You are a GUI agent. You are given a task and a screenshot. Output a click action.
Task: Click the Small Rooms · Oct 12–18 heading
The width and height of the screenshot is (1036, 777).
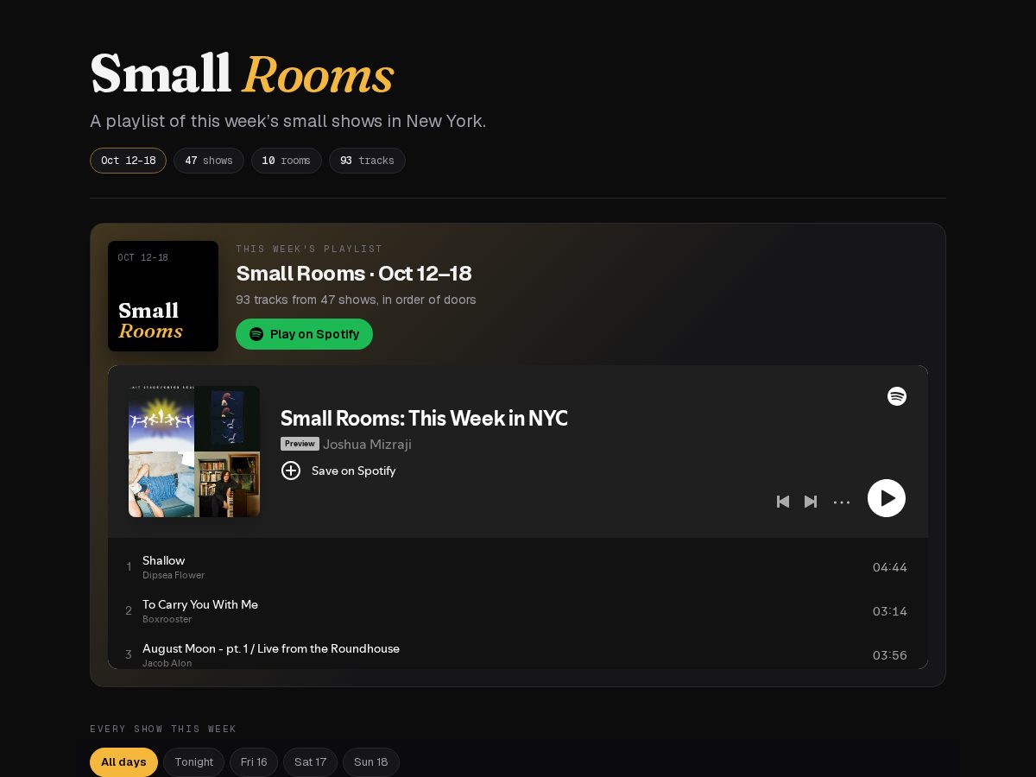354,274
